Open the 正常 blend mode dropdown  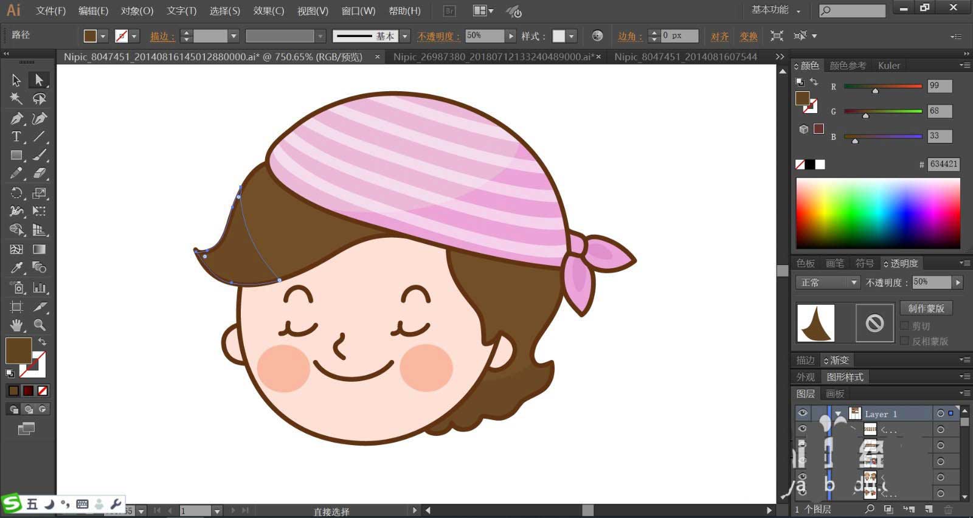pyautogui.click(x=828, y=283)
